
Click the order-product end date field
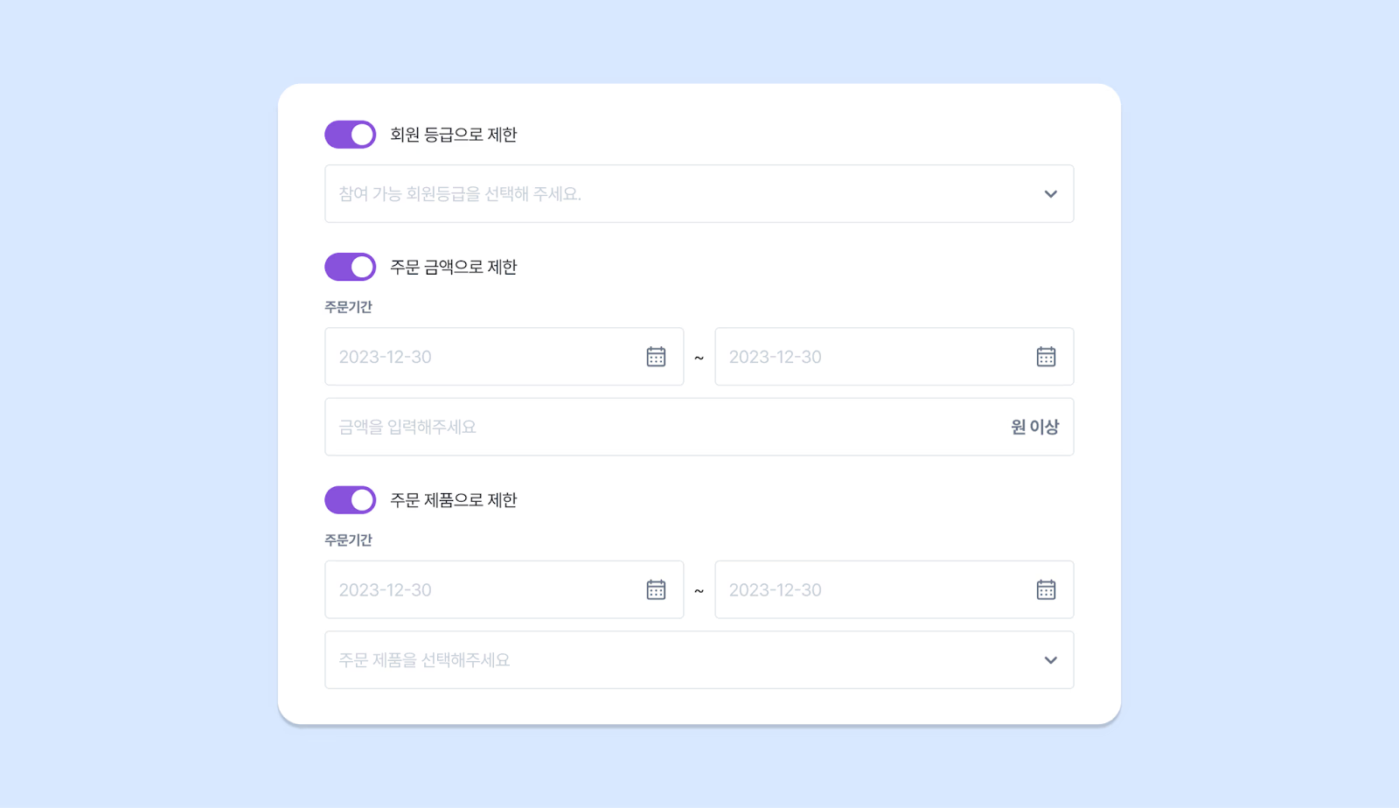pyautogui.click(x=894, y=589)
